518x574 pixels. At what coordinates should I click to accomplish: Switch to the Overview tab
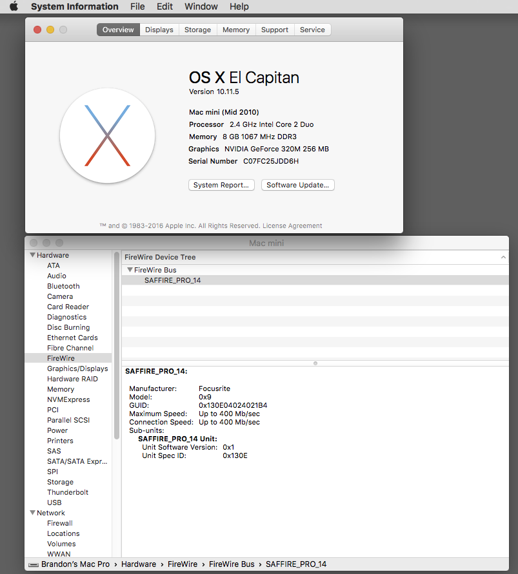tap(118, 30)
